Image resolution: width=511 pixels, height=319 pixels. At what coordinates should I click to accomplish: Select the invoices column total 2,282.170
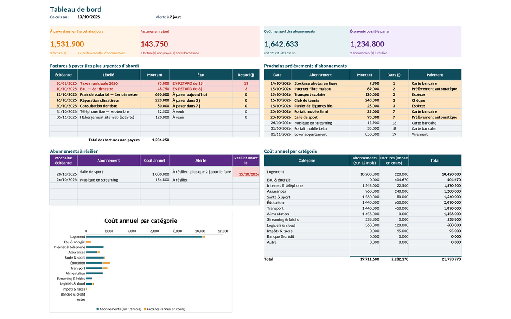tap(399, 259)
